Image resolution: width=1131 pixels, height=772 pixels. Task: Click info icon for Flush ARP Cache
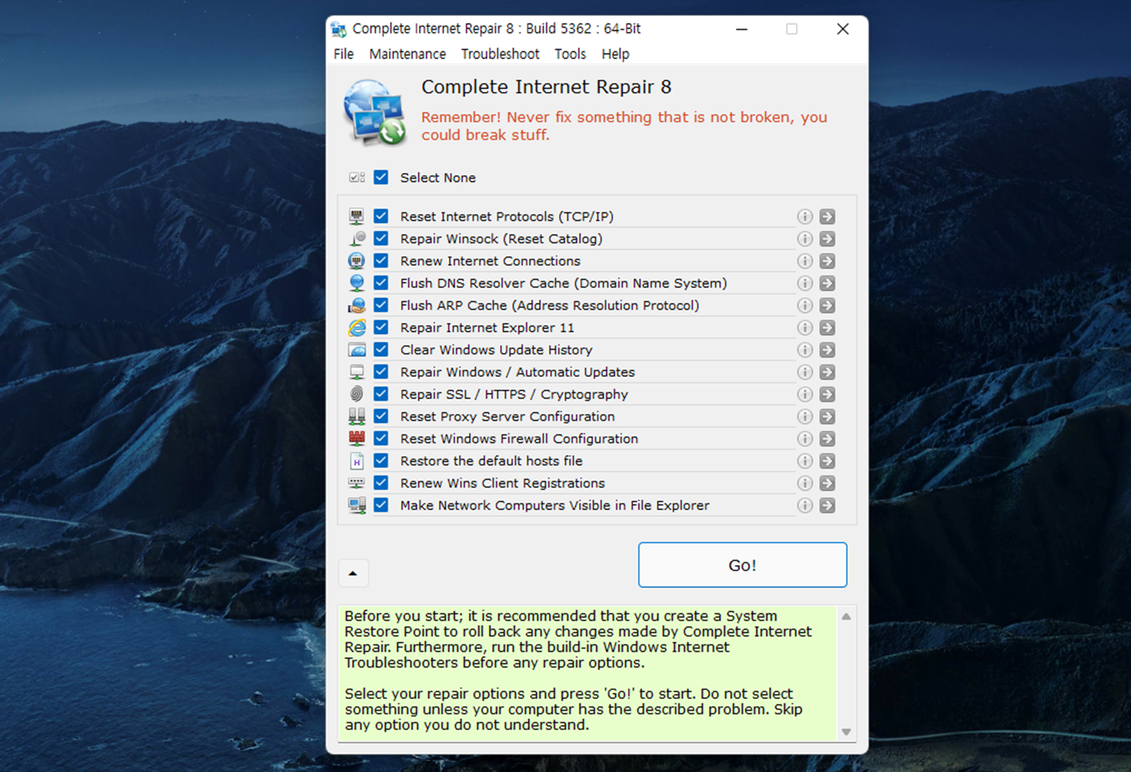coord(805,305)
